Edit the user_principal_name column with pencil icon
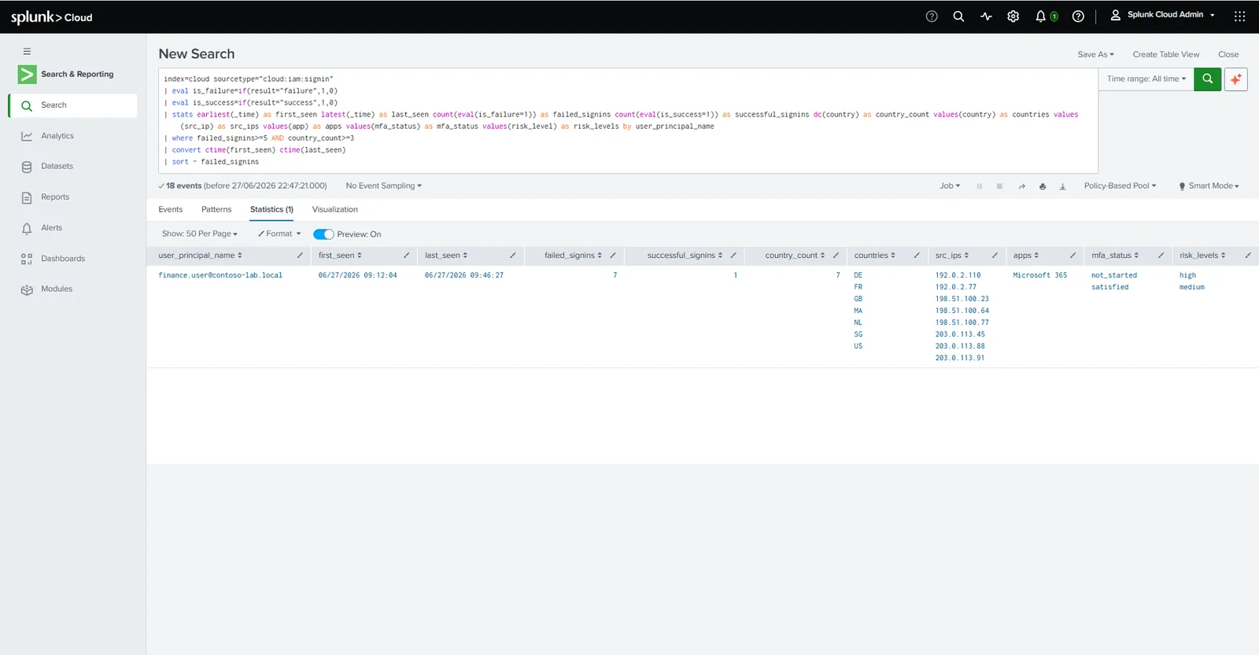 coord(300,256)
